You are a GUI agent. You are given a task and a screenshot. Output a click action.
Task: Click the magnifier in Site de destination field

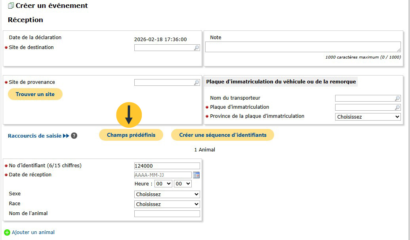[196, 48]
